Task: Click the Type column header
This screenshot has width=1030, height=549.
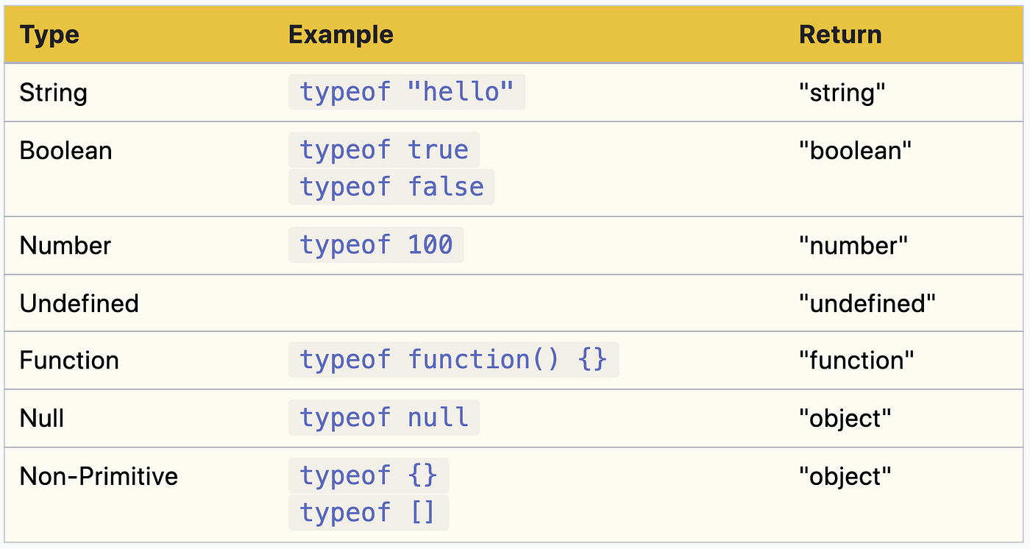Action: 49,35
